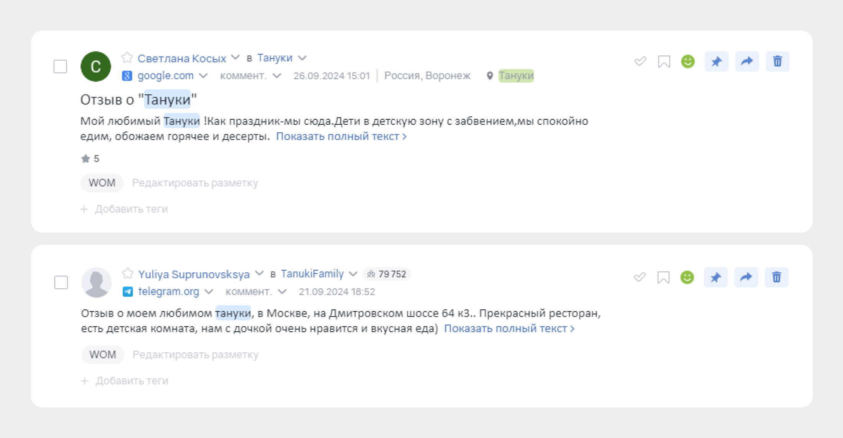Click WOM tag on Светлана Косых review

tap(102, 183)
